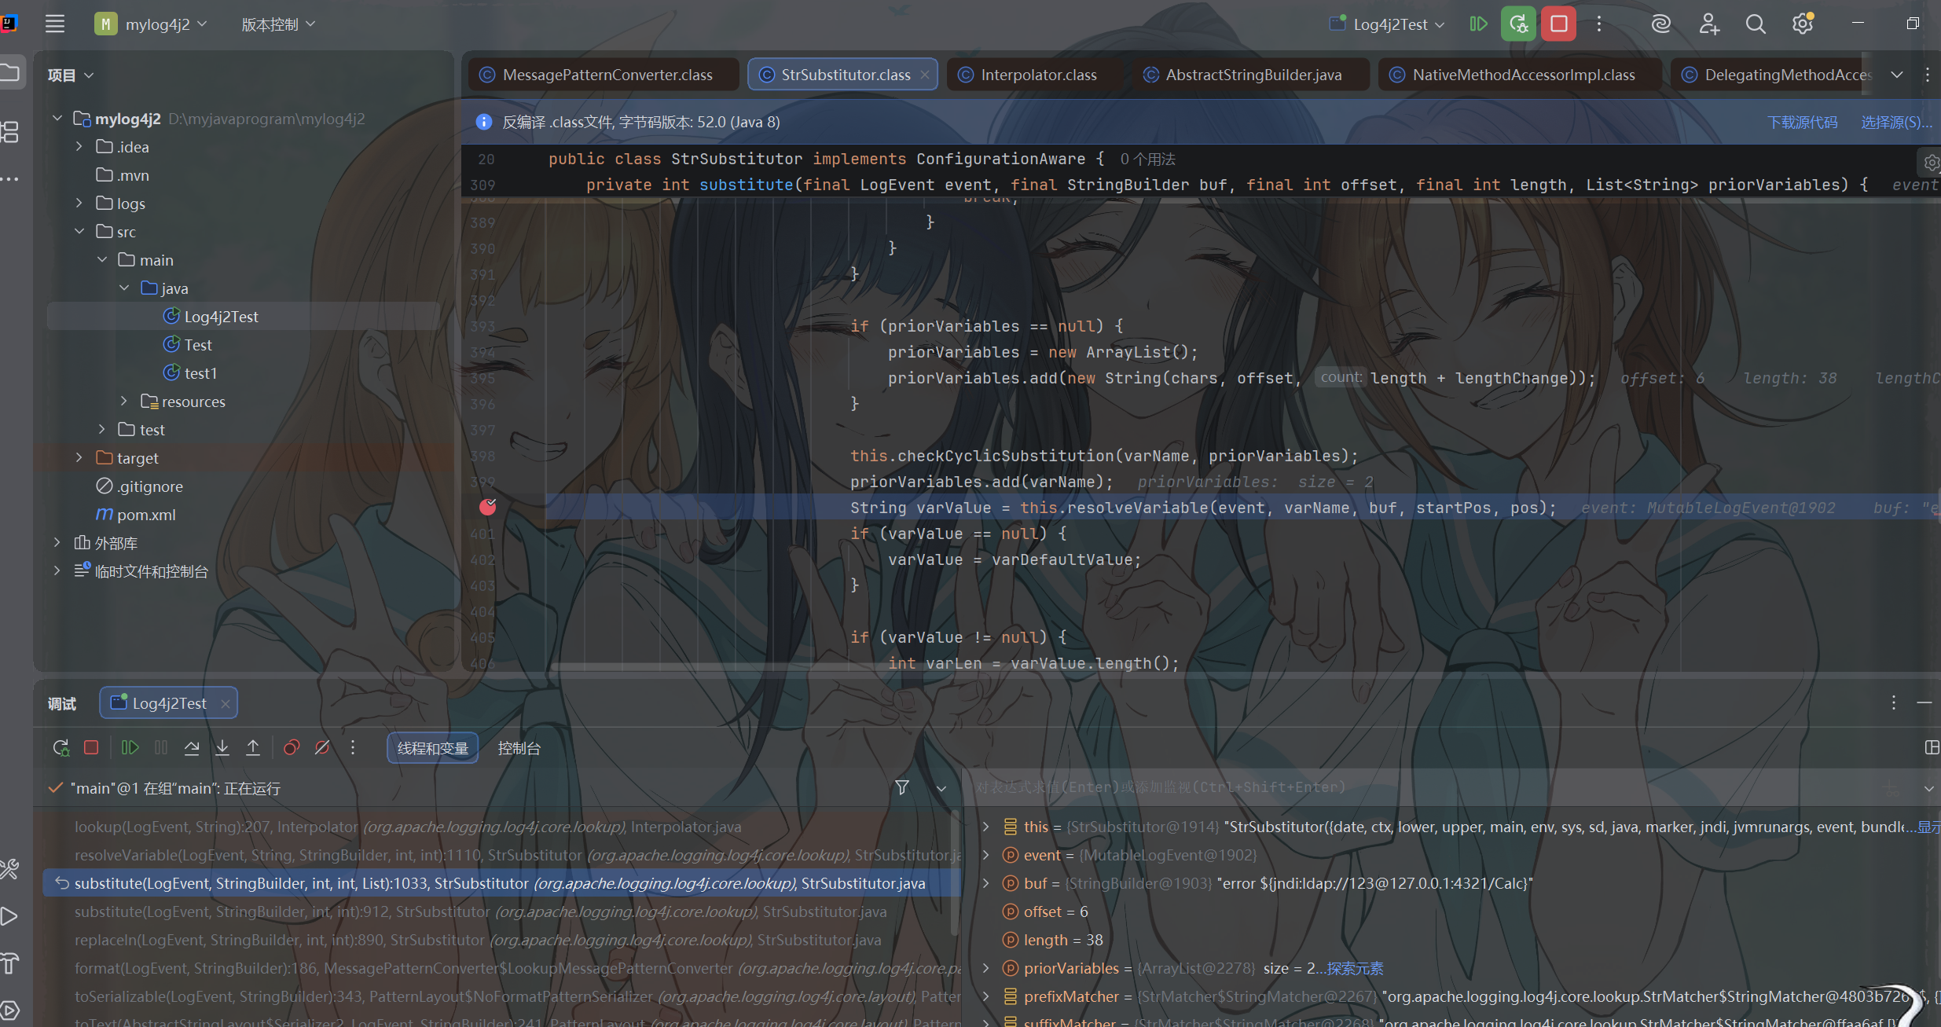Select the 线程和变量 tab
The width and height of the screenshot is (1941, 1027).
[432, 748]
